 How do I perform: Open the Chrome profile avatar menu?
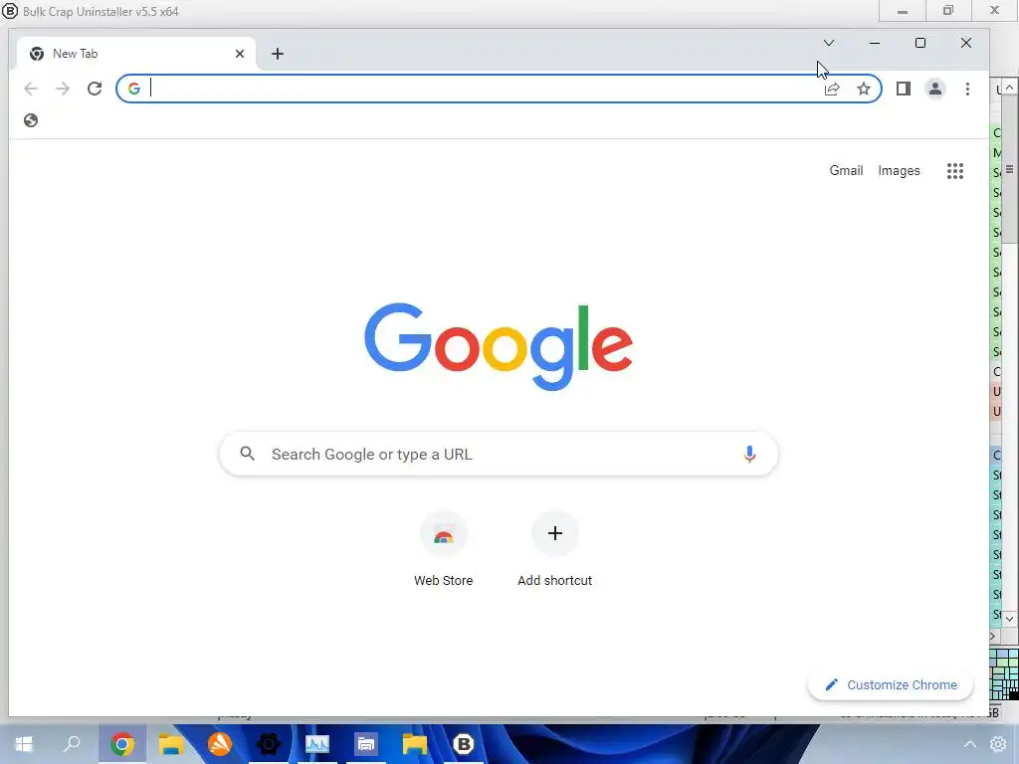pos(935,89)
